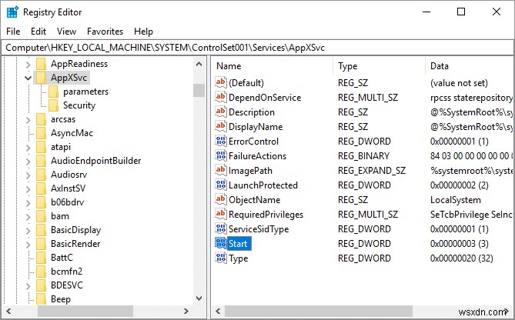Image resolution: width=515 pixels, height=320 pixels.
Task: Click the string icon beside DependOnService
Action: pyautogui.click(x=220, y=98)
